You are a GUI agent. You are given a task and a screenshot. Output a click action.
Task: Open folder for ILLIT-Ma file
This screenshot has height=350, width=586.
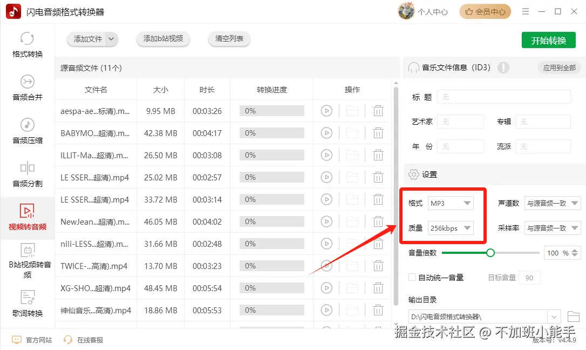(x=352, y=155)
